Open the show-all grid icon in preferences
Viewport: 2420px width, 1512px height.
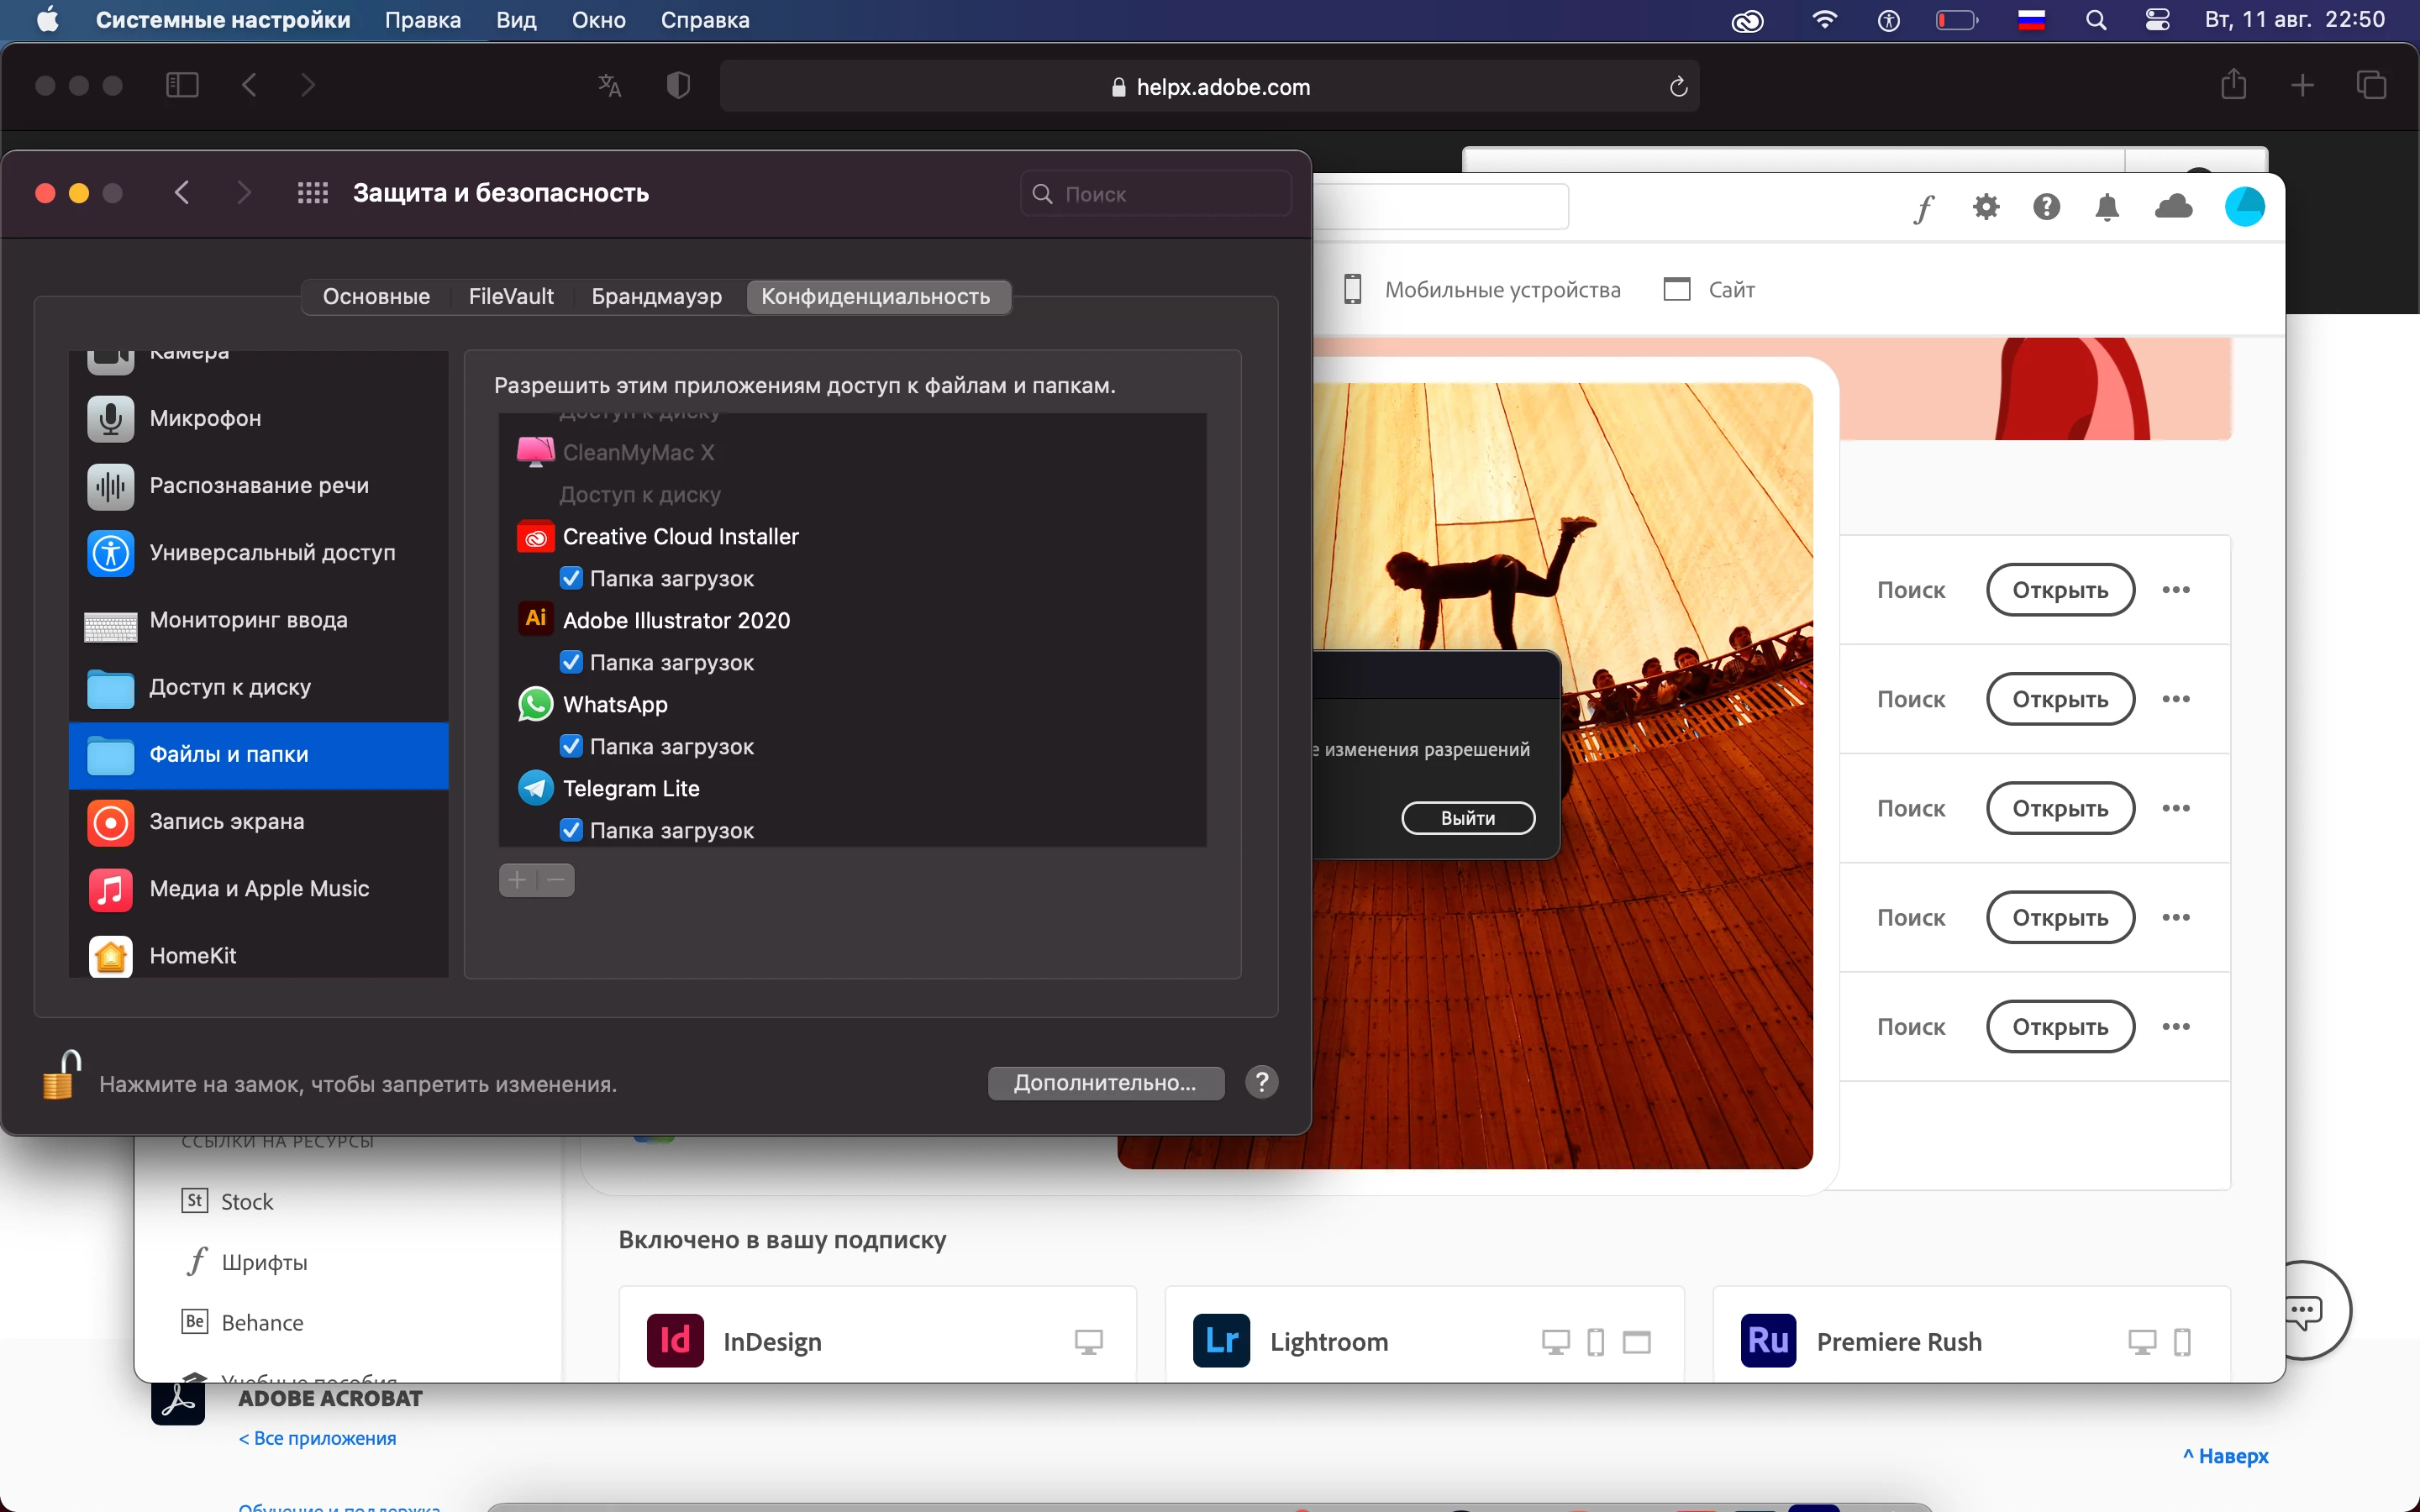point(313,193)
